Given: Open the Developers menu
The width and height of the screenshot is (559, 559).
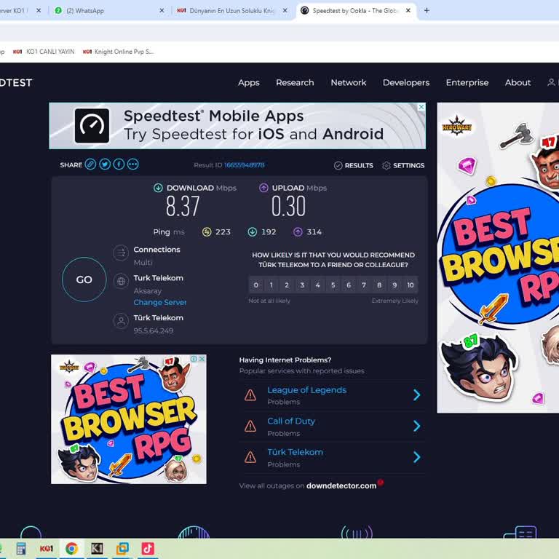Looking at the screenshot, I should point(406,83).
